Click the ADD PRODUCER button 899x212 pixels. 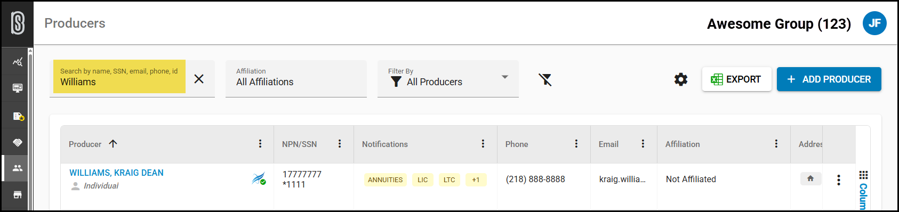point(829,79)
